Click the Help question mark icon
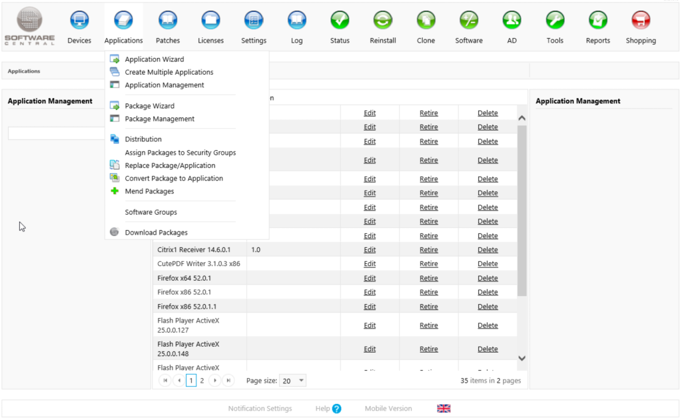 pos(336,409)
